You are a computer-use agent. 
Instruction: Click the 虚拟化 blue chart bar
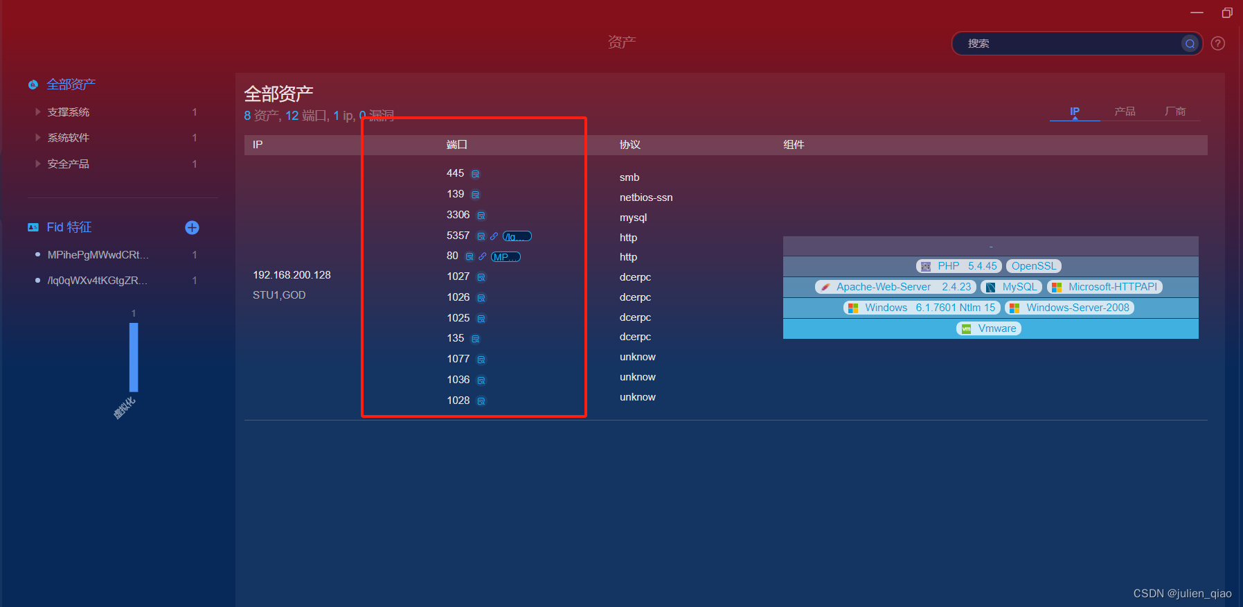[134, 358]
